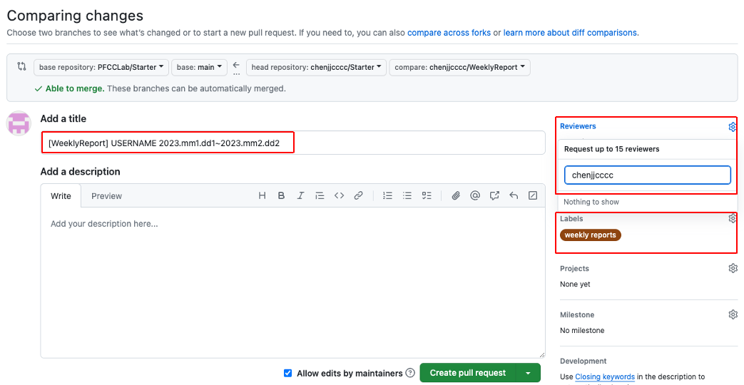Viewport: 744px width, 385px height.
Task: Insert a quote block icon
Action: coord(320,195)
